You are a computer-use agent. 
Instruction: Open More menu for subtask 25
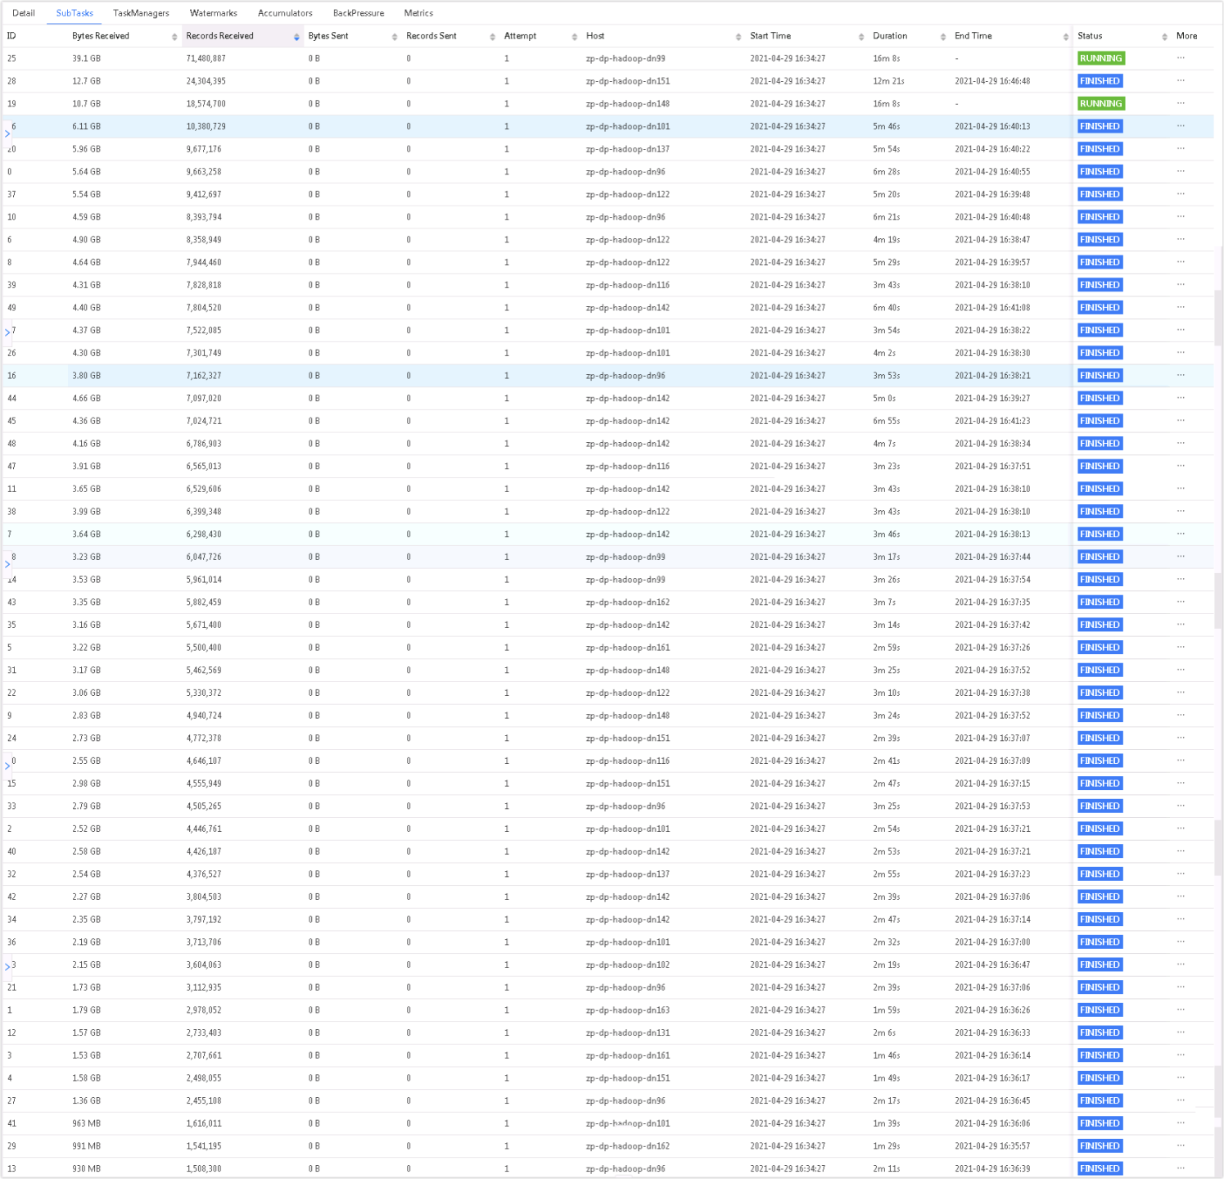pos(1181,58)
